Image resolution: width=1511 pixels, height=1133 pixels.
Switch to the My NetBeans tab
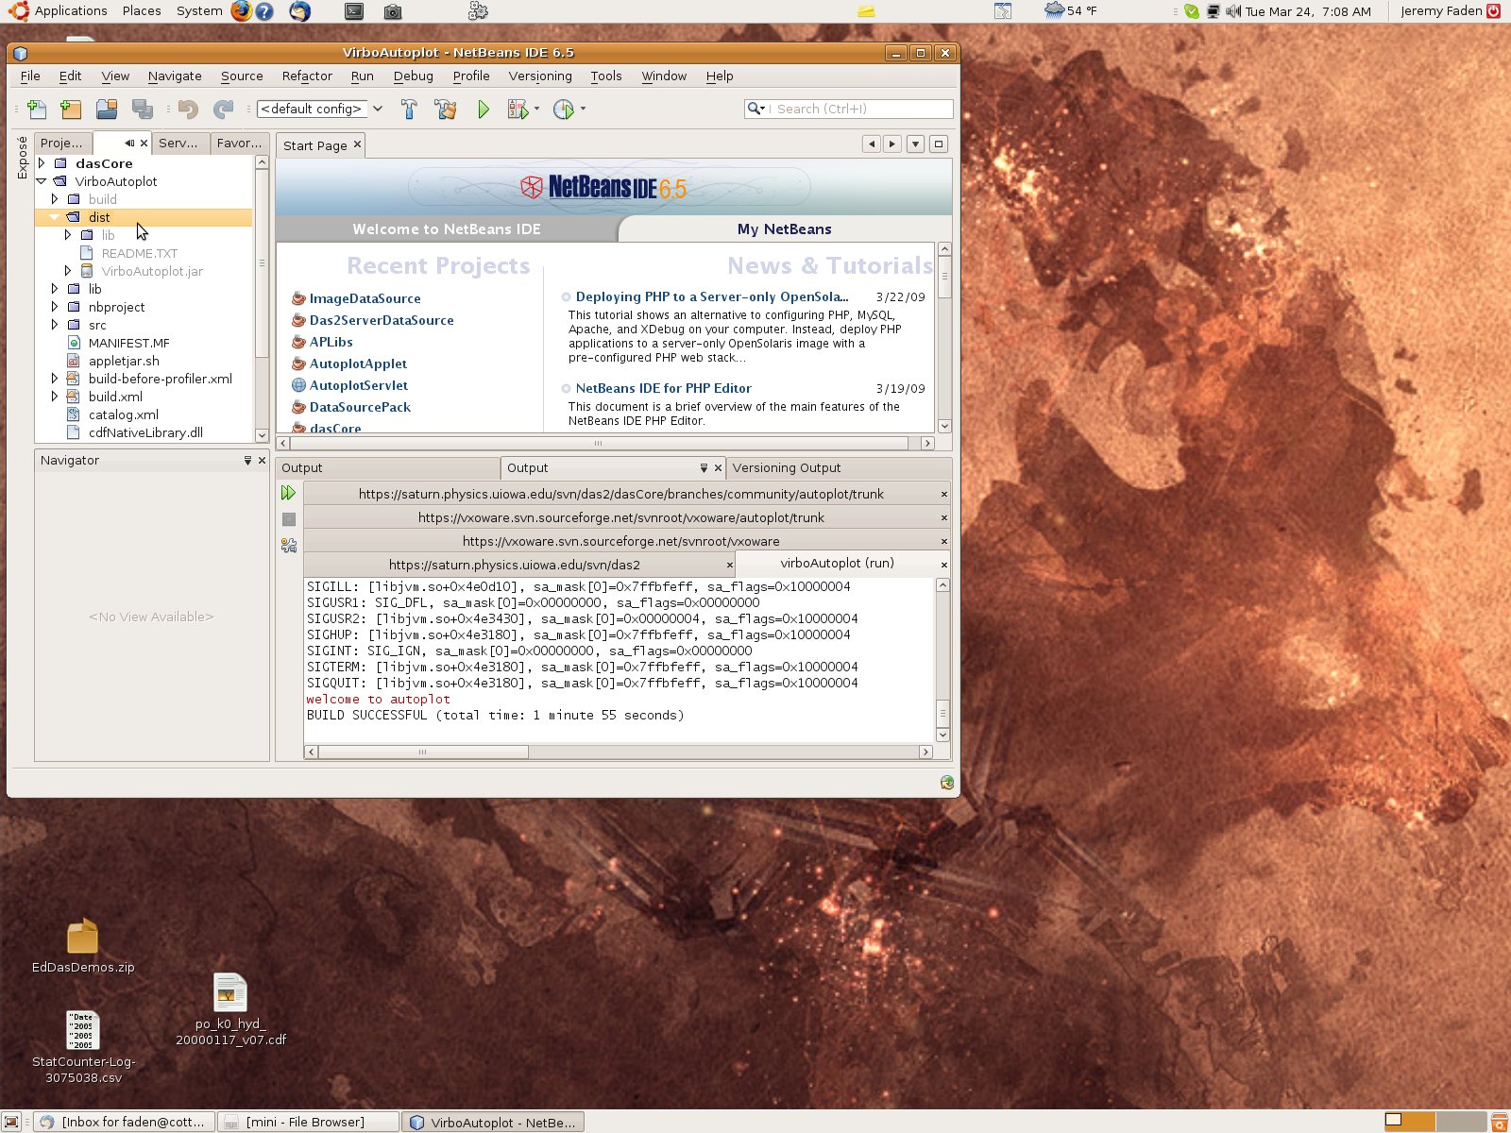coord(785,228)
